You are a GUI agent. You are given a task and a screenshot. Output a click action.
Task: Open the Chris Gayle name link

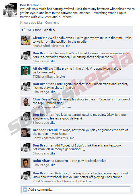42,99
